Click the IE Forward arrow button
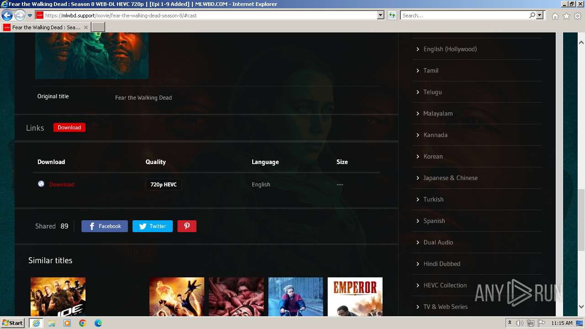The width and height of the screenshot is (585, 329). coord(20,16)
